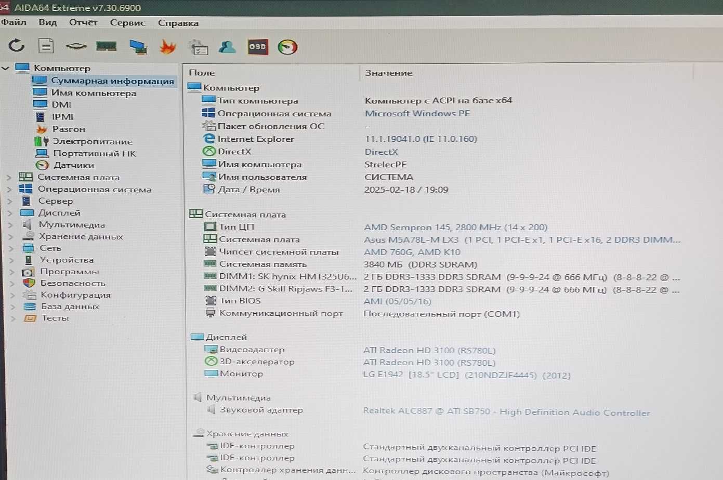Image resolution: width=723 pixels, height=480 pixels.
Task: Click the Тесты tree icon
Action: point(31,318)
